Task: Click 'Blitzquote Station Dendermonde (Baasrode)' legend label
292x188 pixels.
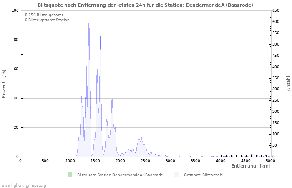Action: click(x=121, y=175)
